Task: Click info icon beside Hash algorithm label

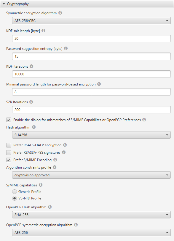Action: coord(34,127)
